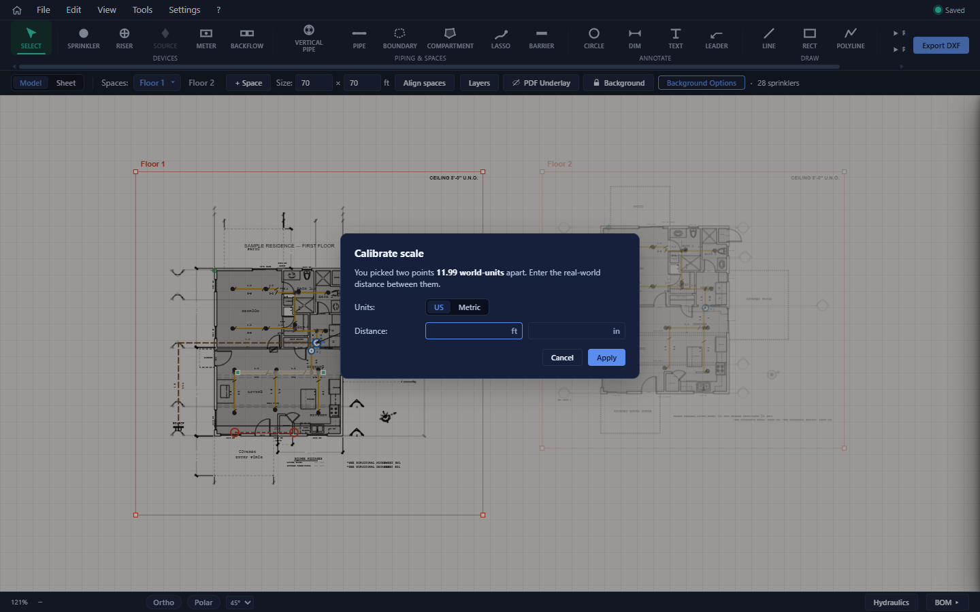Toggle Ortho mode in status bar
The height and width of the screenshot is (612, 980).
point(163,602)
